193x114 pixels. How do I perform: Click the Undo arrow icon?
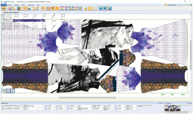click(8, 2)
